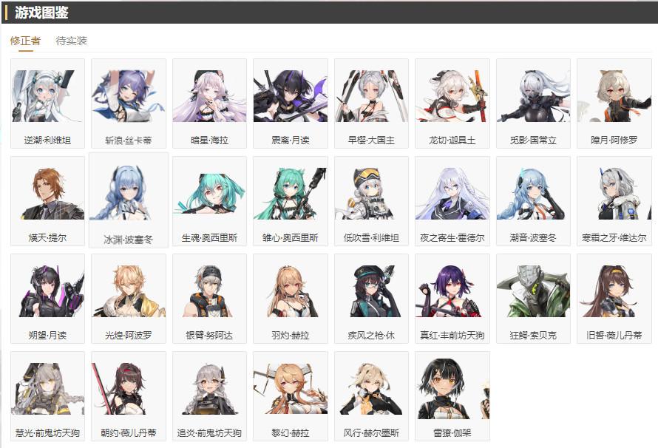Open 障月·阿修罗 character portrait
The width and height of the screenshot is (658, 448).
(x=614, y=96)
